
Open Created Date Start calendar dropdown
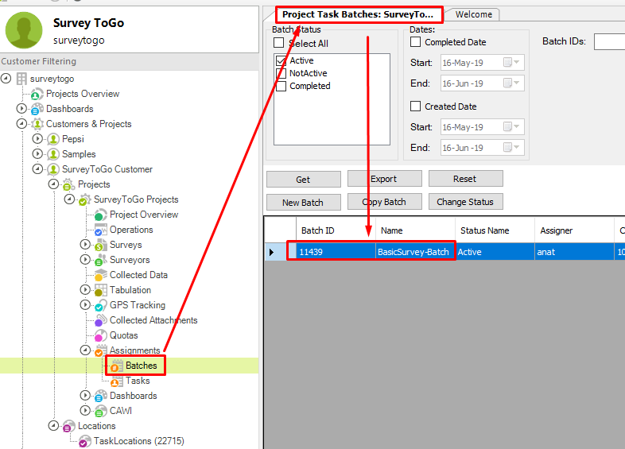coord(511,126)
